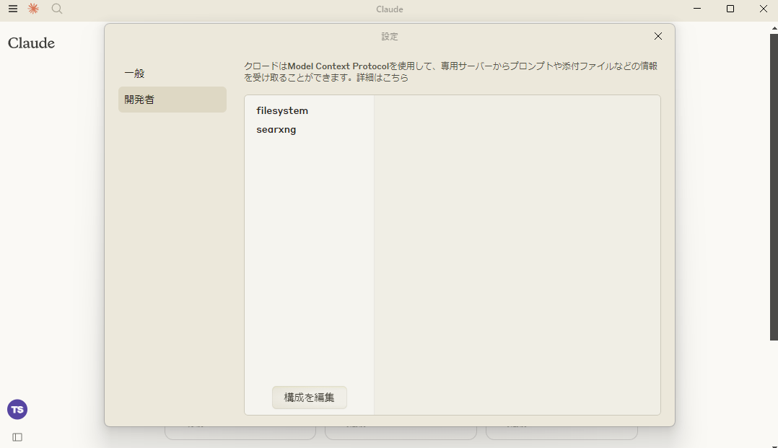This screenshot has height=448, width=778.
Task: Click the 構成を編集 button
Action: [x=309, y=398]
